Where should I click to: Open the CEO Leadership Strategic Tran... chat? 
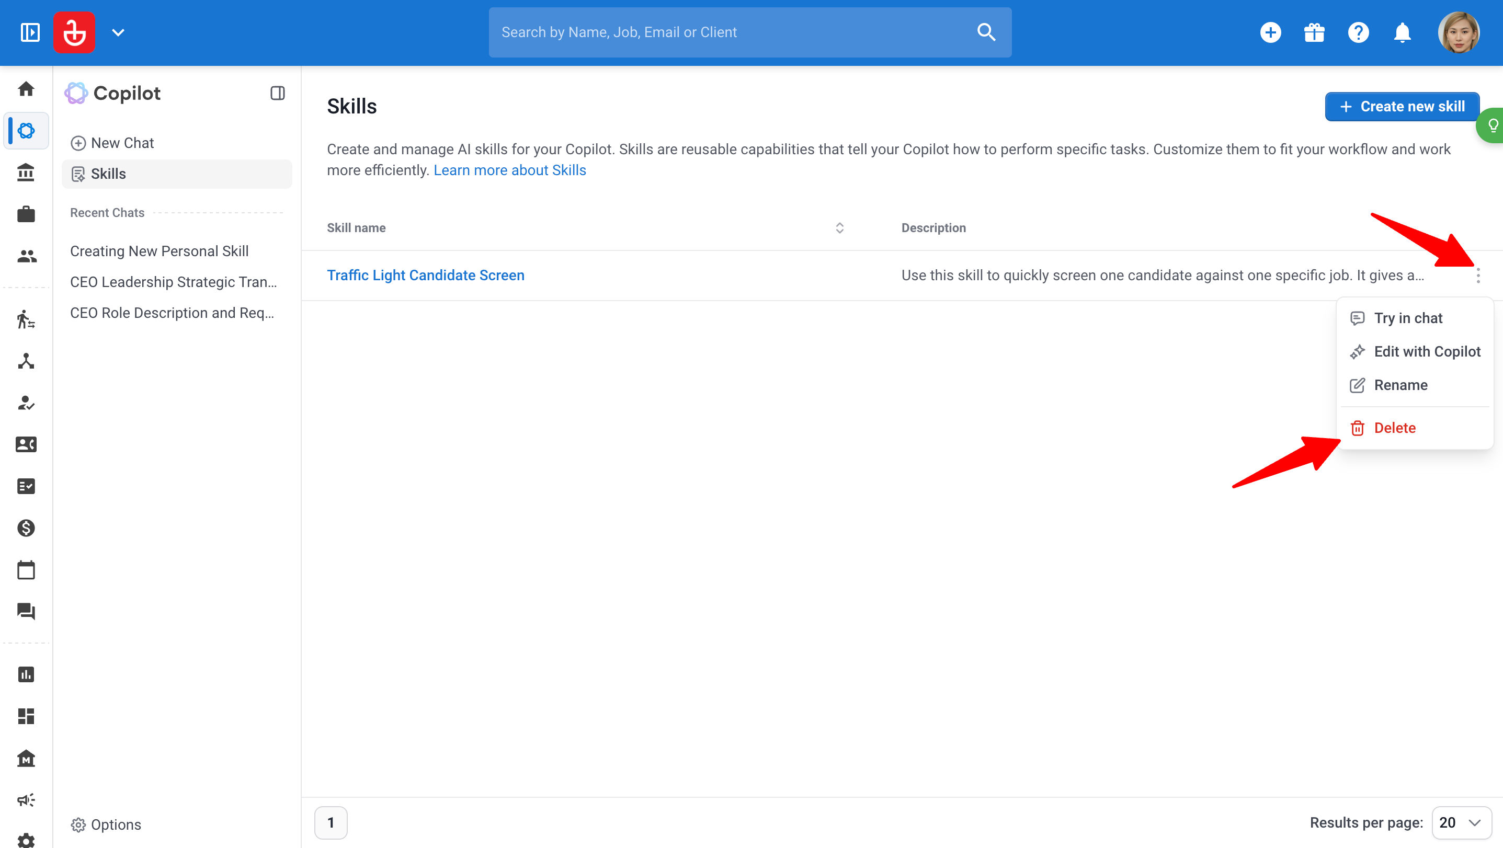[x=173, y=282]
